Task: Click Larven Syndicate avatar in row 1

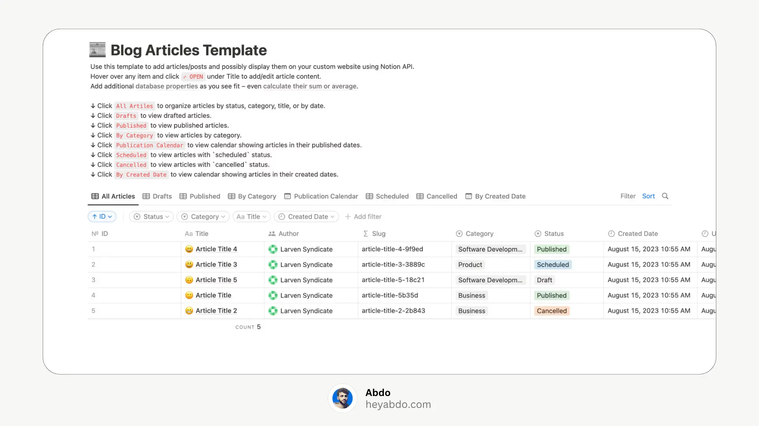Action: click(x=273, y=249)
